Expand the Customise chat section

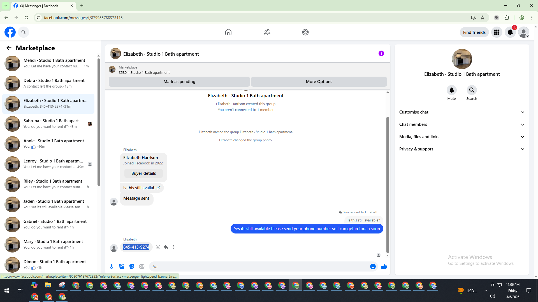462,112
